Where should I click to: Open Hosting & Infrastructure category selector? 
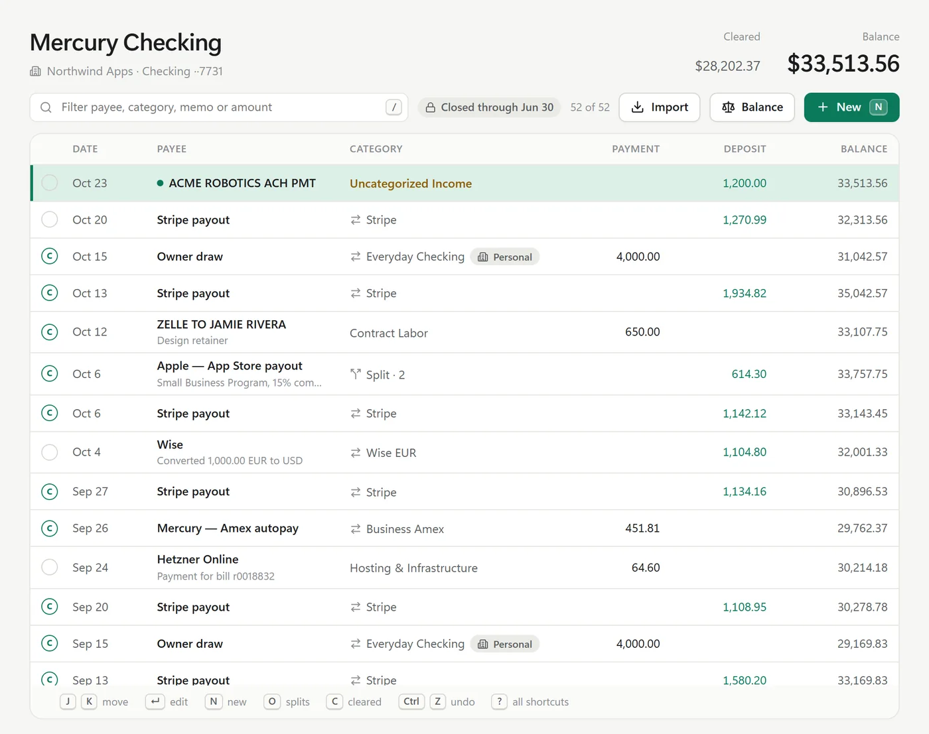tap(413, 568)
